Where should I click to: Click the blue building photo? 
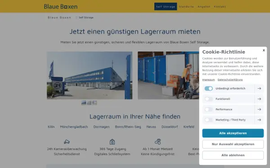coord(90,75)
